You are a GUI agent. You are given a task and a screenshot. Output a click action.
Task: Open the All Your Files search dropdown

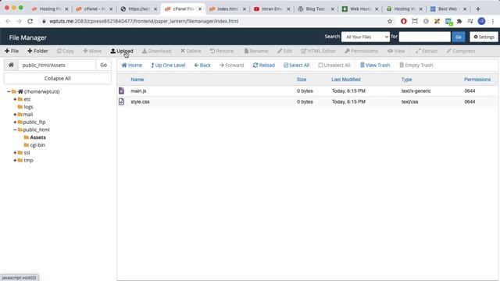pyautogui.click(x=366, y=37)
